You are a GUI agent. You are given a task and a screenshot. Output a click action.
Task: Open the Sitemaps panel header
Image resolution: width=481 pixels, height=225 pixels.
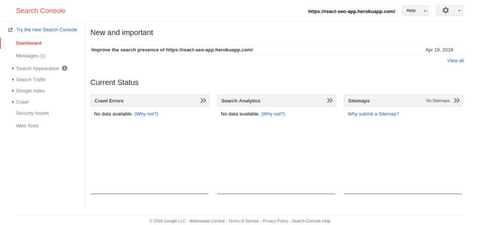pyautogui.click(x=403, y=100)
